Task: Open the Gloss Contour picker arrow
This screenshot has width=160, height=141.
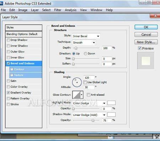Action: pyautogui.click(x=82, y=95)
